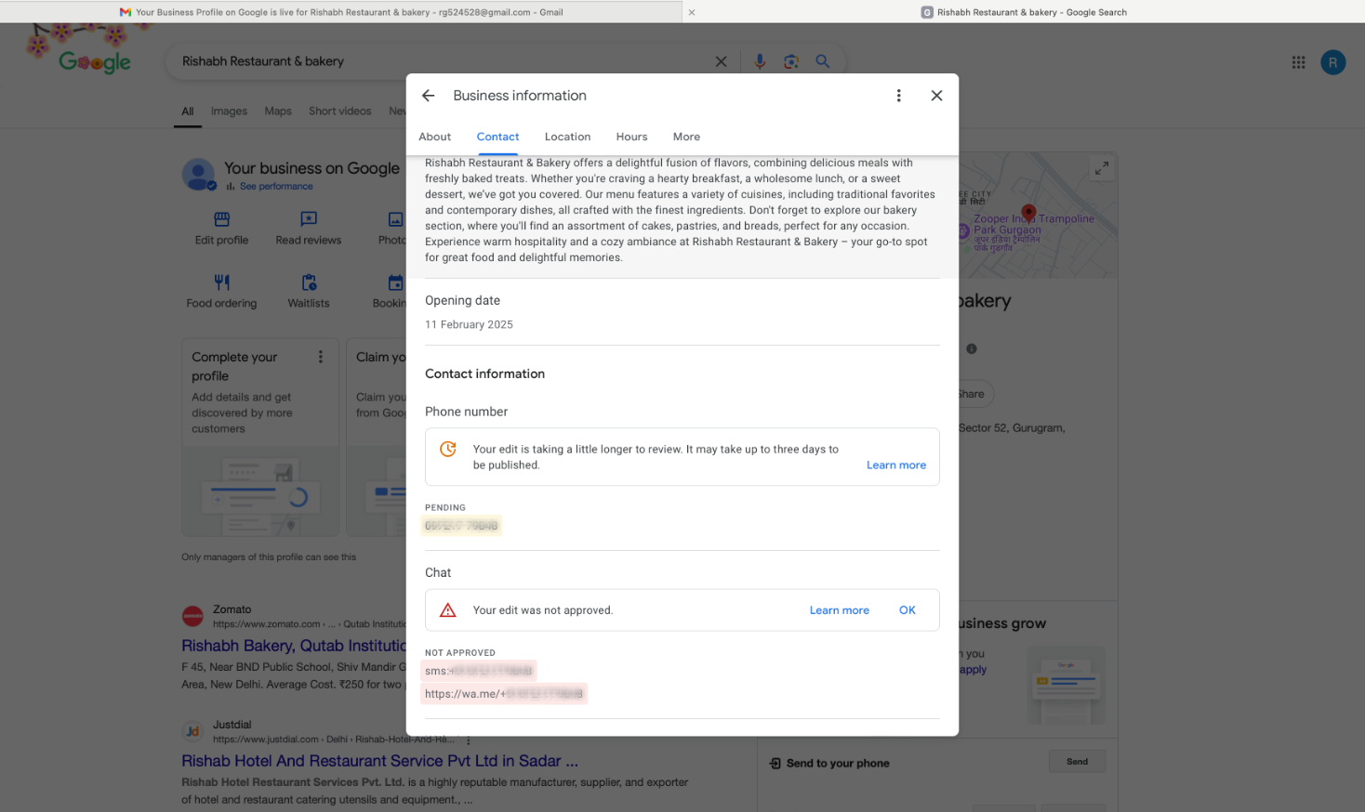Open the Google account avatar R
The image size is (1365, 812).
coord(1332,62)
